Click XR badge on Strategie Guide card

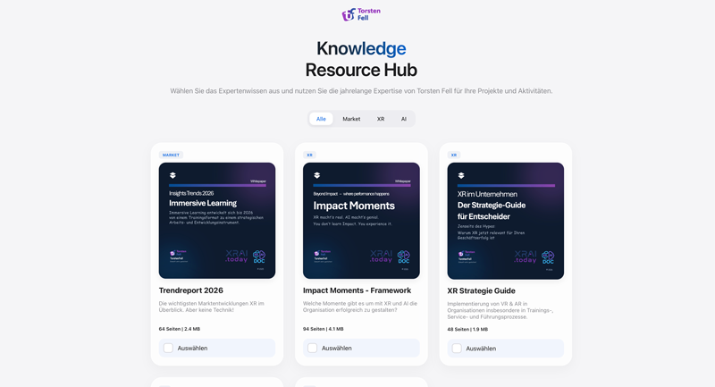click(454, 155)
